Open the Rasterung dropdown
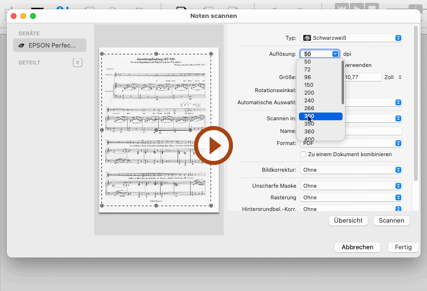This screenshot has width=427, height=291. pos(351,197)
